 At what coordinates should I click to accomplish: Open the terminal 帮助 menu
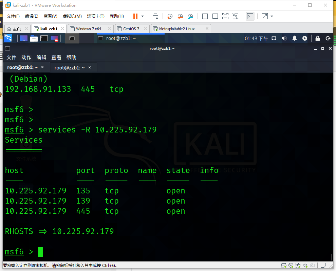coord(71,57)
